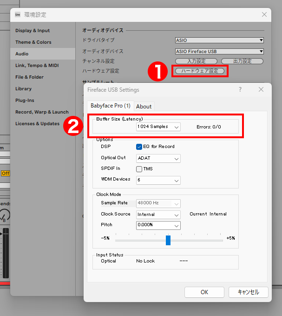Toggle the EQ for Record checkbox
The width and height of the screenshot is (282, 316).
[139, 147]
